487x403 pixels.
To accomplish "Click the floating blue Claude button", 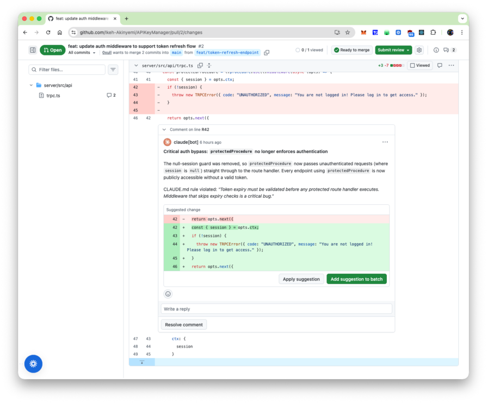I will point(33,363).
